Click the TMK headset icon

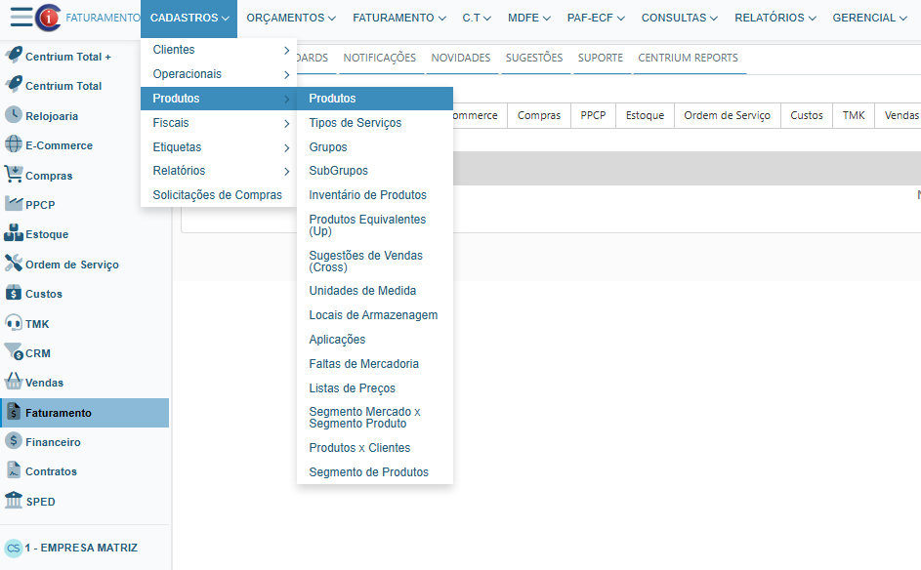[x=14, y=323]
